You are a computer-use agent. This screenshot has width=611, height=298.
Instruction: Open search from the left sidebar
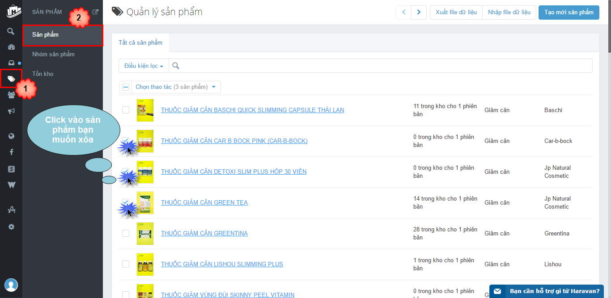pos(11,31)
